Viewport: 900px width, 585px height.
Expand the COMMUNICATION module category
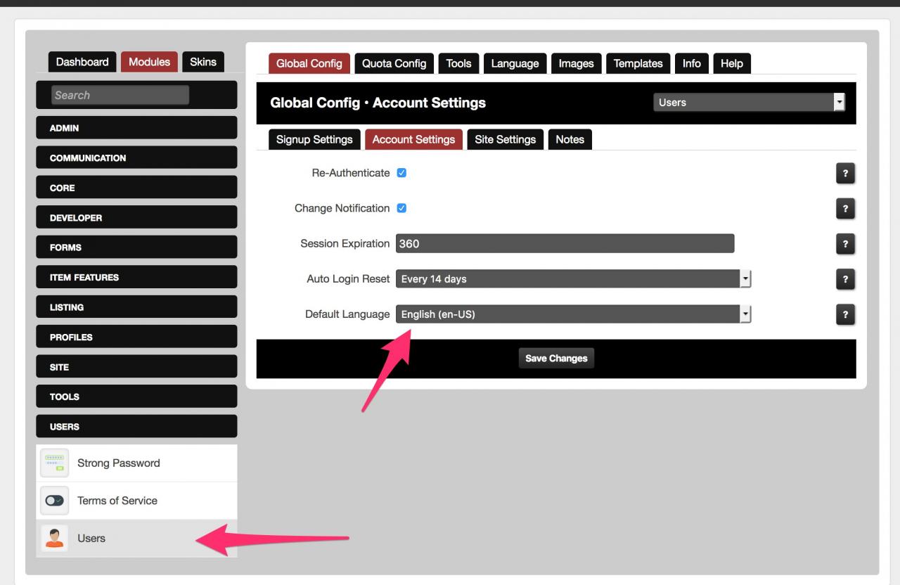coord(136,158)
